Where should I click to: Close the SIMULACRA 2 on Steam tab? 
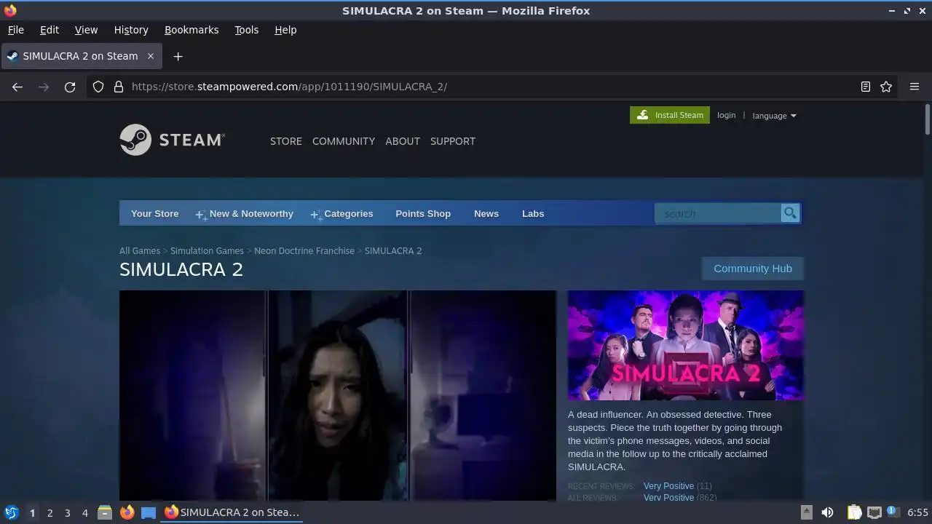pyautogui.click(x=151, y=56)
